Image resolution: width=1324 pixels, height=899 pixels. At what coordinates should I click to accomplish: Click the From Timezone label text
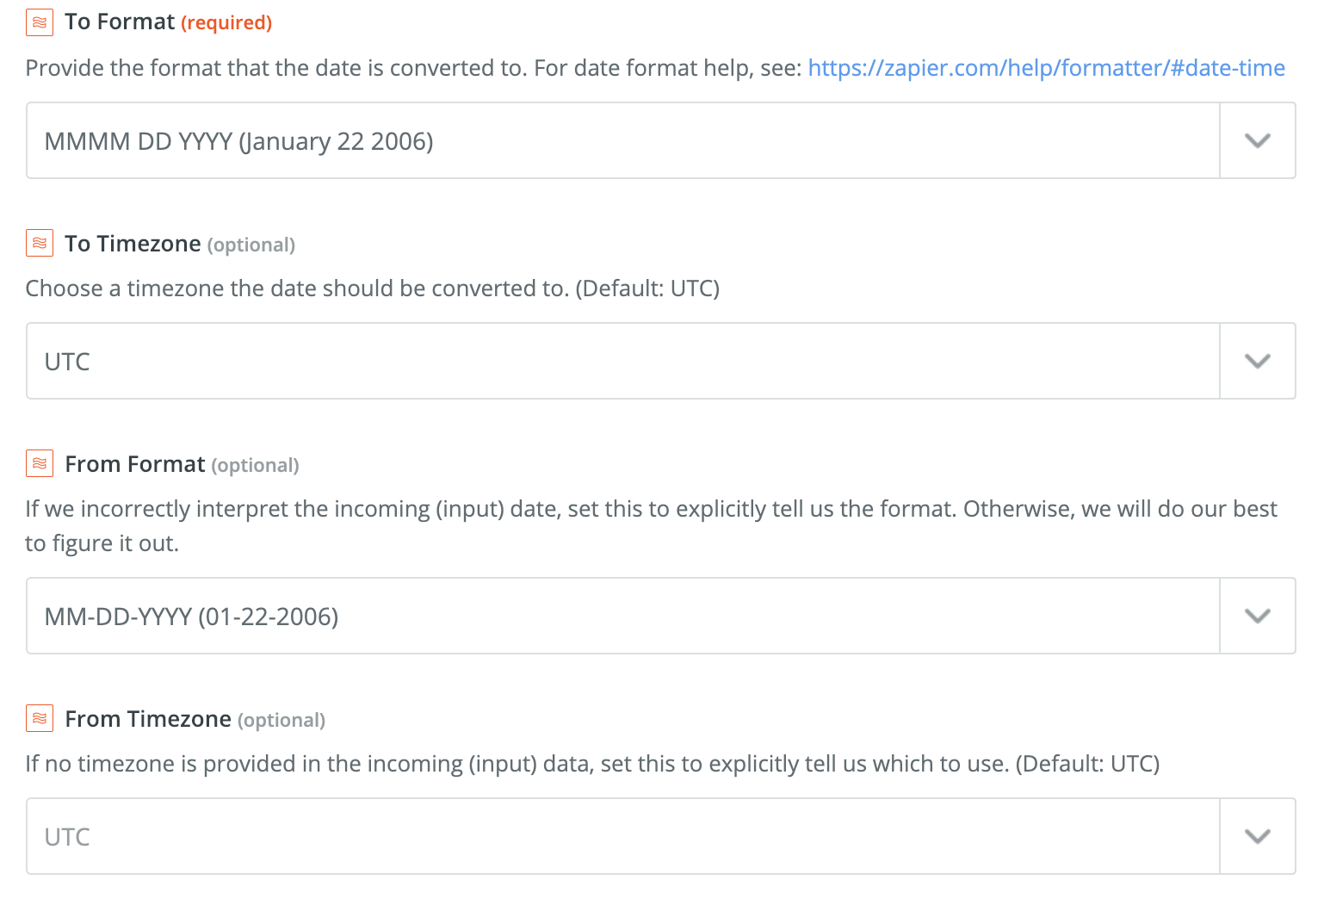point(148,719)
